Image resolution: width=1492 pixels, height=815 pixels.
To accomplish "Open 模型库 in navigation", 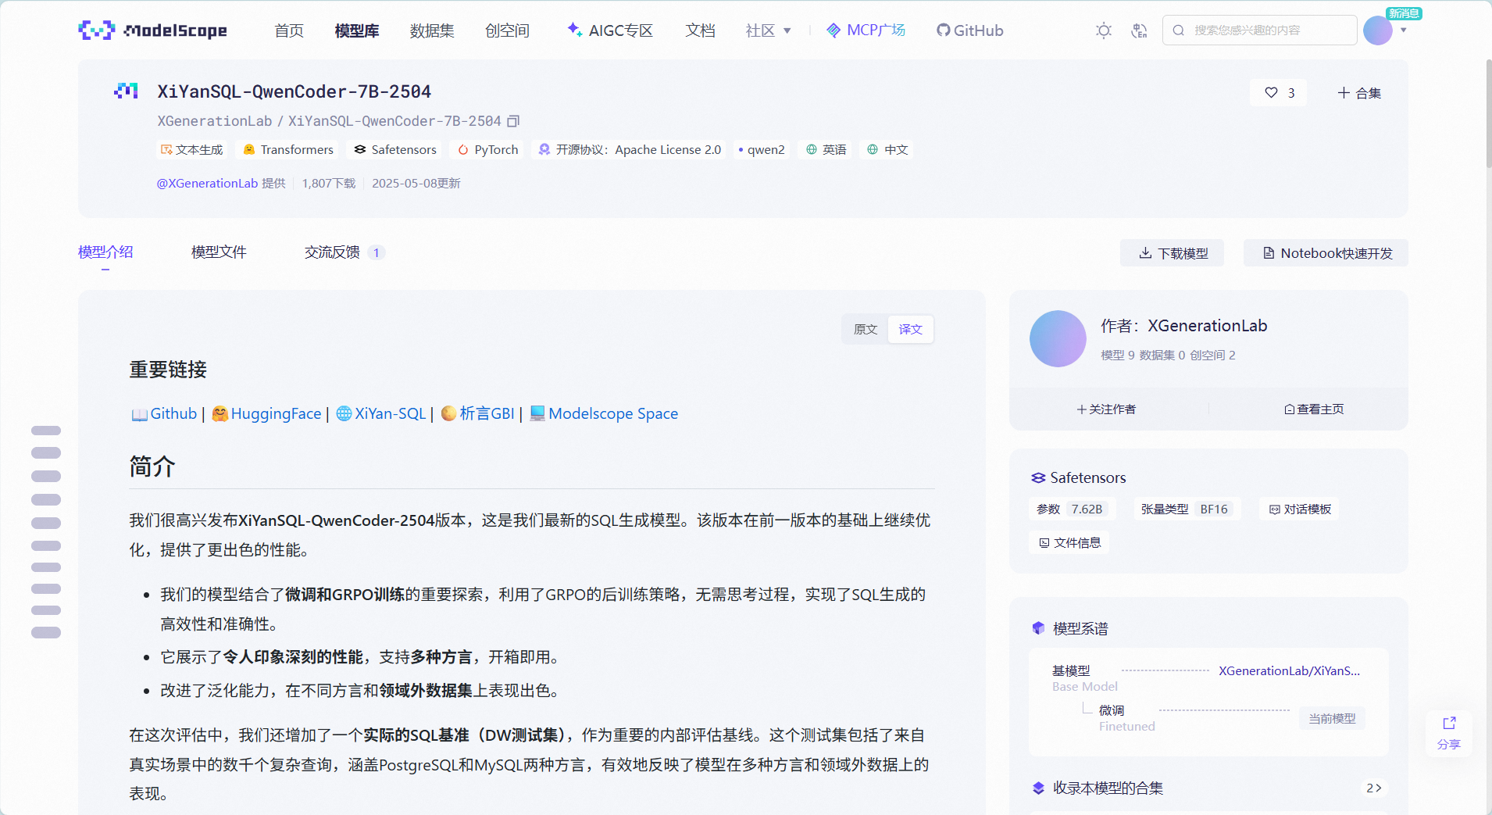I will [x=357, y=30].
